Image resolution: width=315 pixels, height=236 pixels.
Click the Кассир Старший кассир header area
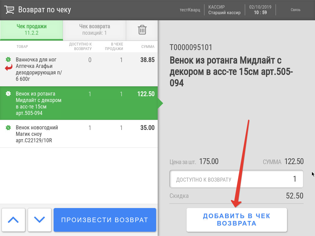224,10
